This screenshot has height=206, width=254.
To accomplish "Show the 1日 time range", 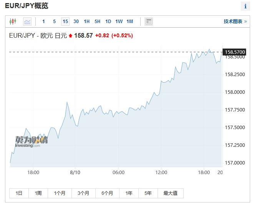I will pos(19,193).
